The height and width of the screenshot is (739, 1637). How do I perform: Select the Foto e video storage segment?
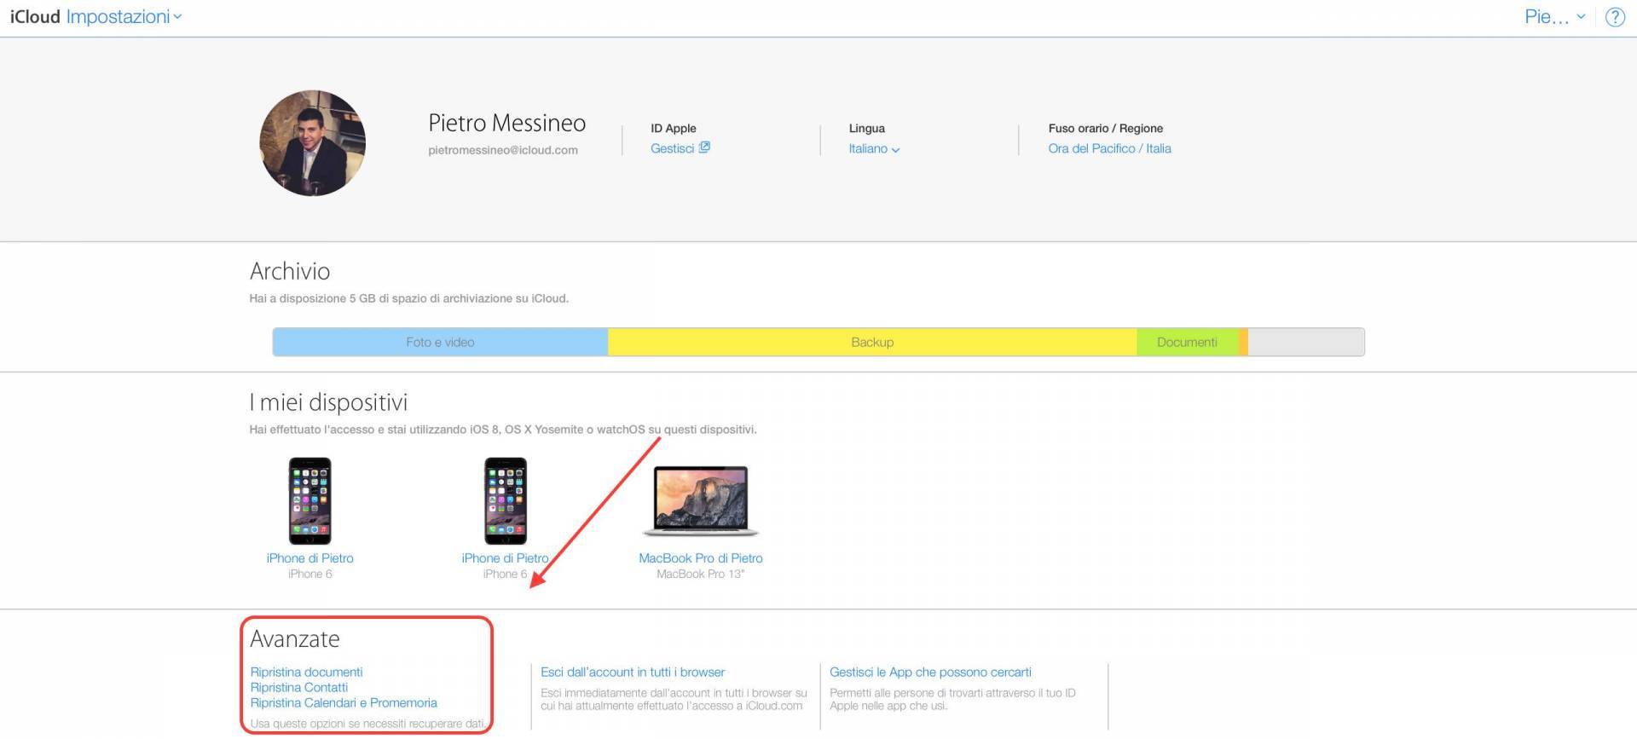(x=440, y=342)
